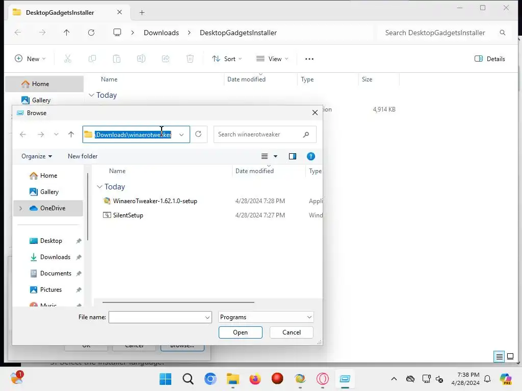
Task: Sort Browse dialog by Date modified column
Action: [254, 171]
